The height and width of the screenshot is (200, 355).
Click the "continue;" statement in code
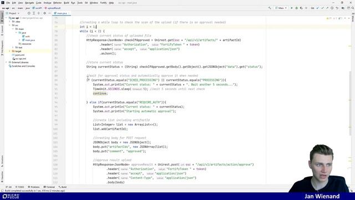point(100,93)
